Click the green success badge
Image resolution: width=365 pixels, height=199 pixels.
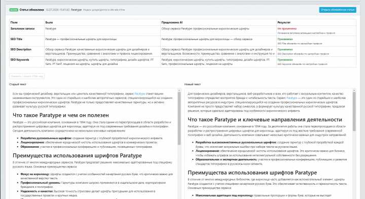tap(14, 10)
